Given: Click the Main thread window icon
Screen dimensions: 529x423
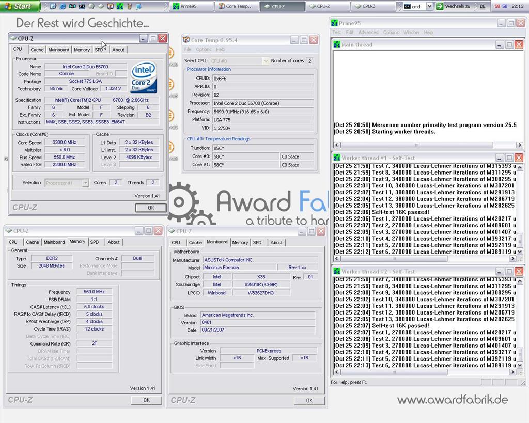Looking at the screenshot, I should tap(336, 45).
